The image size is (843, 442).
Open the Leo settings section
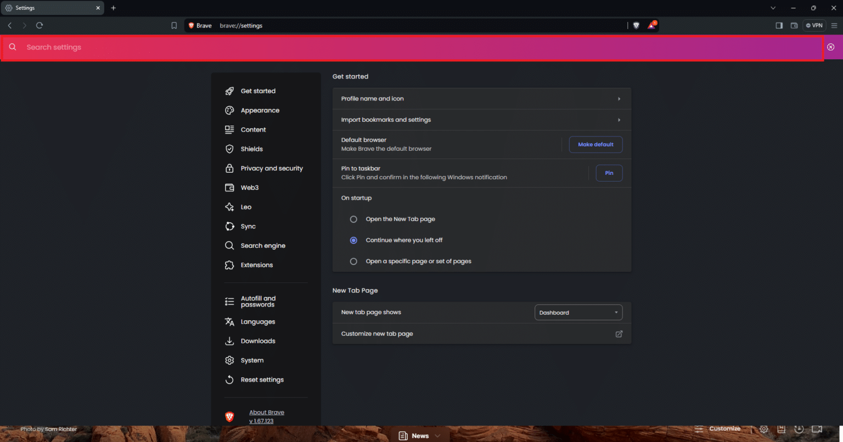coord(246,207)
